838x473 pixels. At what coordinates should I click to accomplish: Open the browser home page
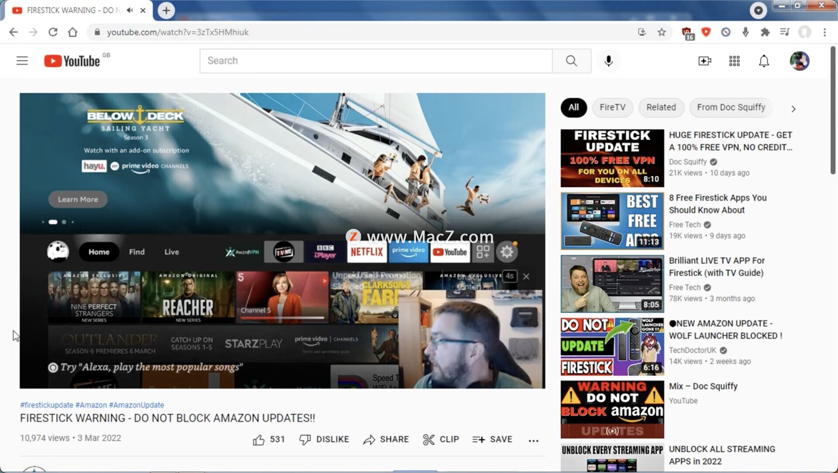72,32
